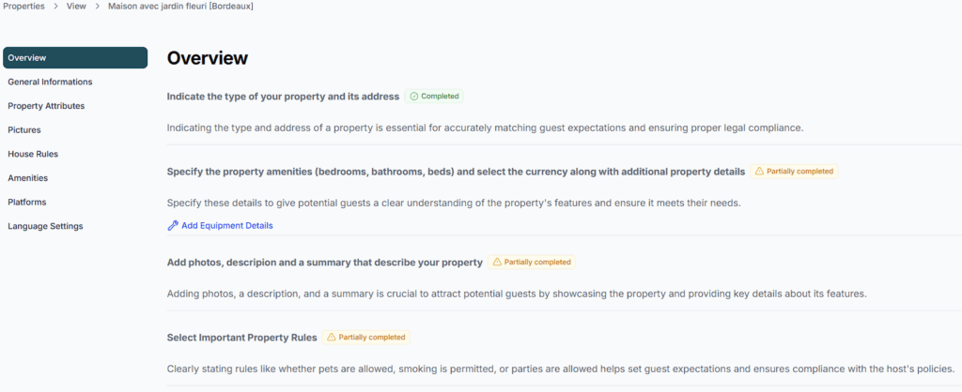This screenshot has height=392, width=962.
Task: Open the Add Equipment Details link
Action: [227, 226]
